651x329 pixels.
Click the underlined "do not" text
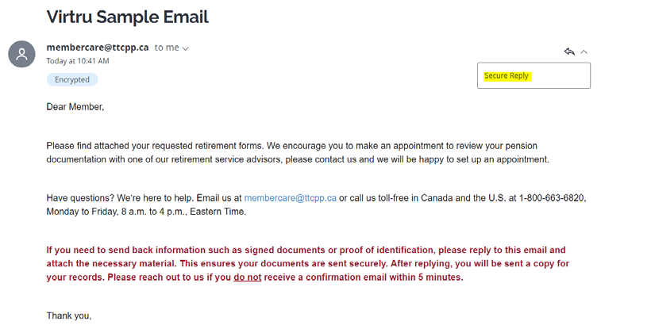(247, 277)
